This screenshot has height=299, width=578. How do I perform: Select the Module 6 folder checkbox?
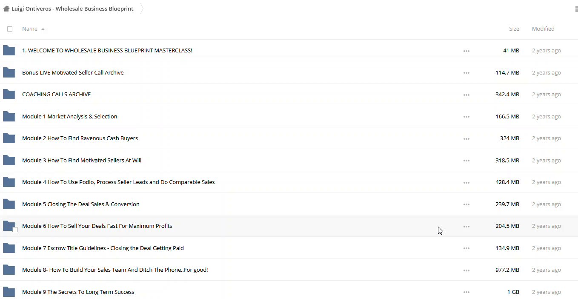(x=15, y=230)
